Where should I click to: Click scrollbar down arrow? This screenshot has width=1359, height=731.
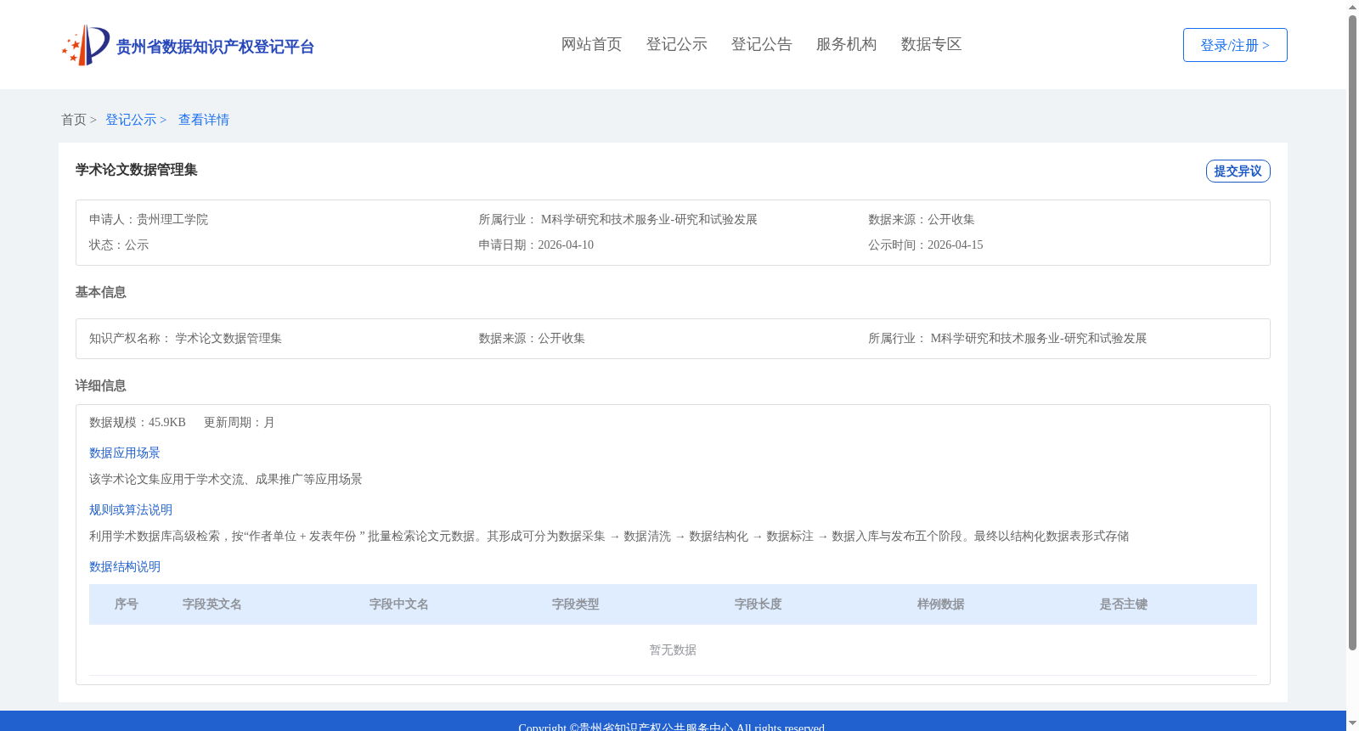tap(1352, 723)
